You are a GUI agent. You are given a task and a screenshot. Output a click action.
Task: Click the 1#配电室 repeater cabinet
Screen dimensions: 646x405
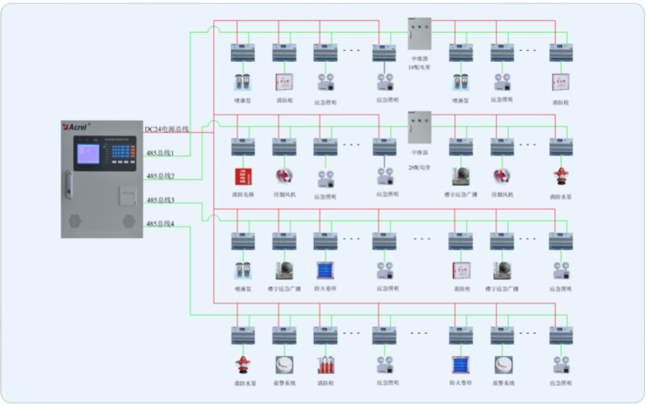[x=420, y=34]
